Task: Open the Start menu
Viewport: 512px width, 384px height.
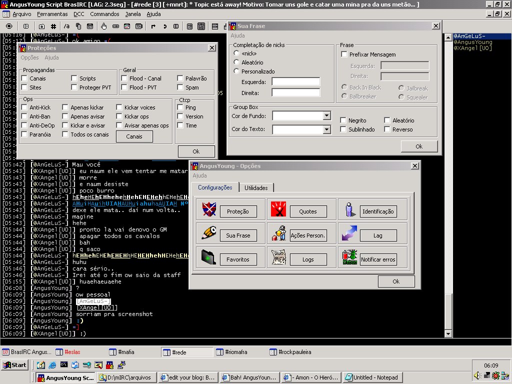Action: click(14, 365)
